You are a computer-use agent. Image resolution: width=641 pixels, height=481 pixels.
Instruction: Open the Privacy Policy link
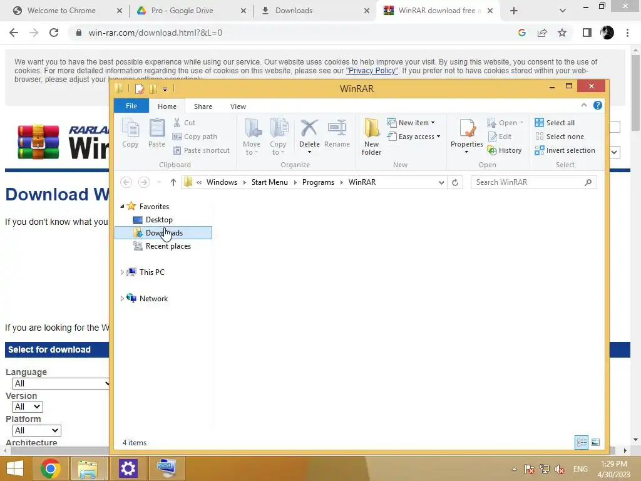tap(372, 71)
